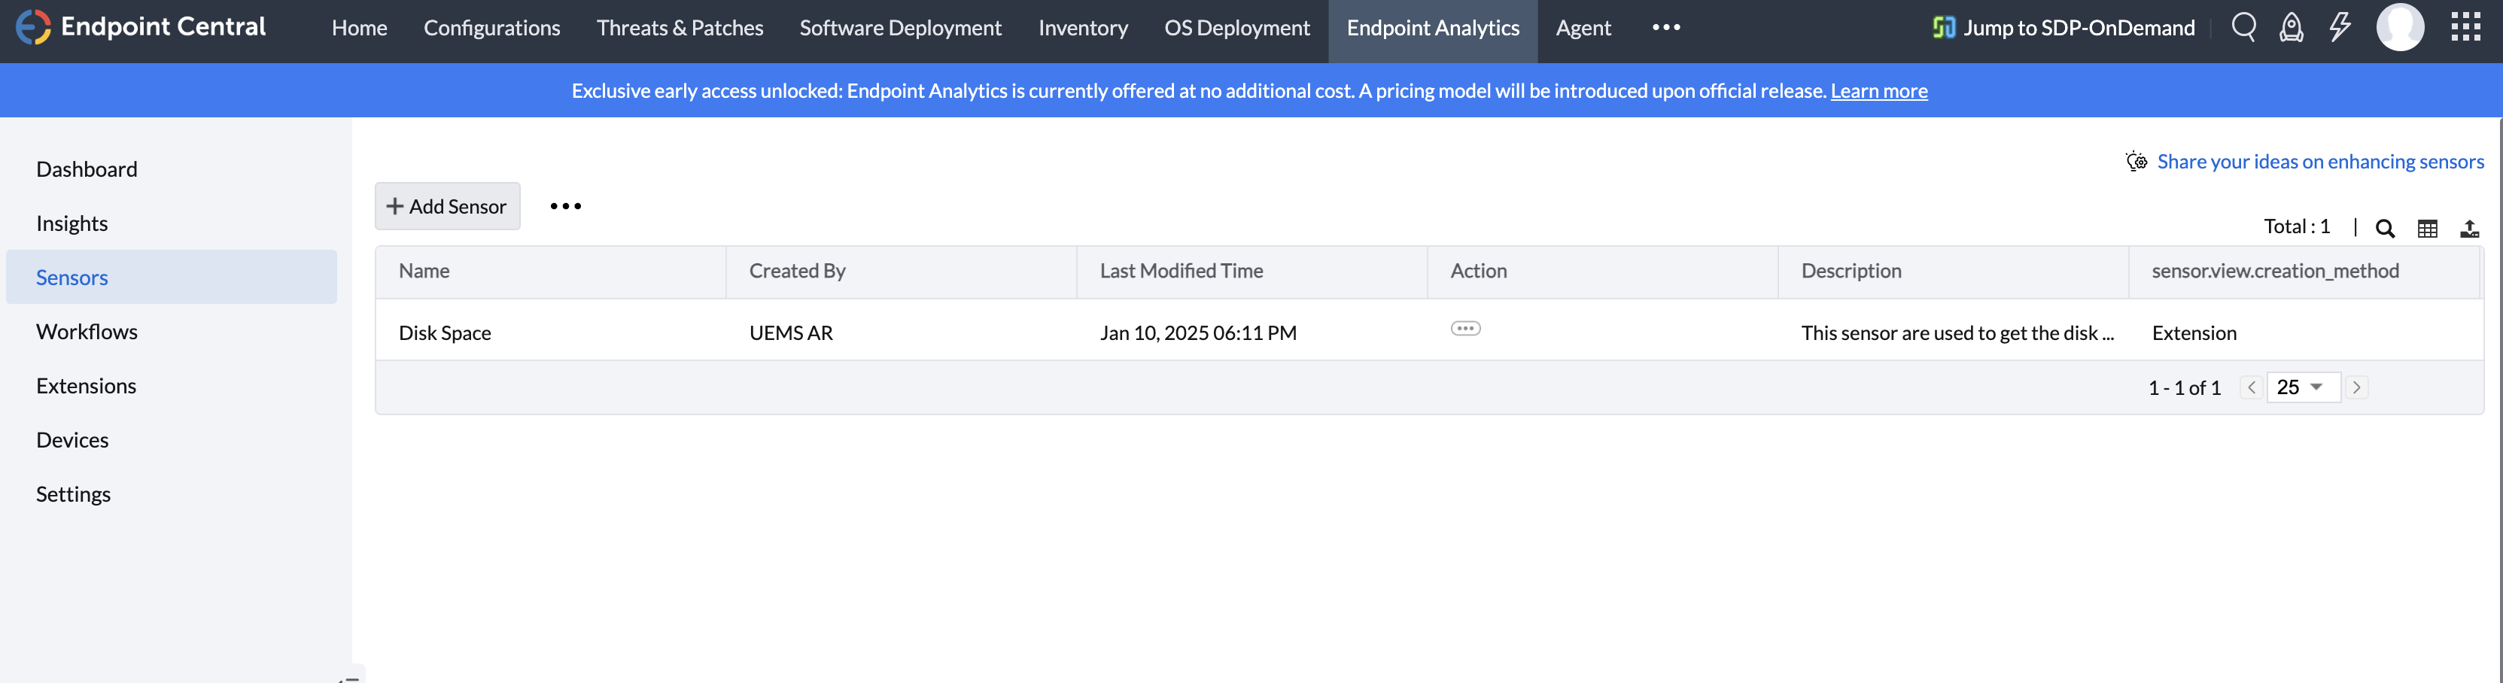This screenshot has height=683, width=2503.
Task: Select the Disk Space sensor row
Action: (x=445, y=331)
